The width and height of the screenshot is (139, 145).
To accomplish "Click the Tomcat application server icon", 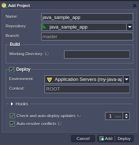I will pyautogui.click(x=49, y=79).
